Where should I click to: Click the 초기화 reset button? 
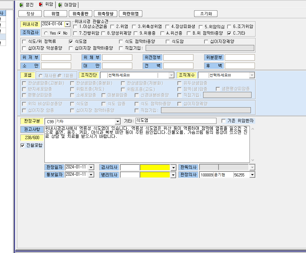coord(206,14)
